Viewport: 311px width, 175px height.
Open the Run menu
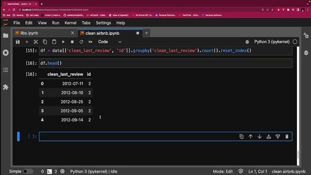pos(56,23)
